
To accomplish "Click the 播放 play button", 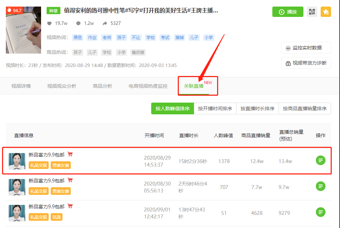I will [288, 12].
